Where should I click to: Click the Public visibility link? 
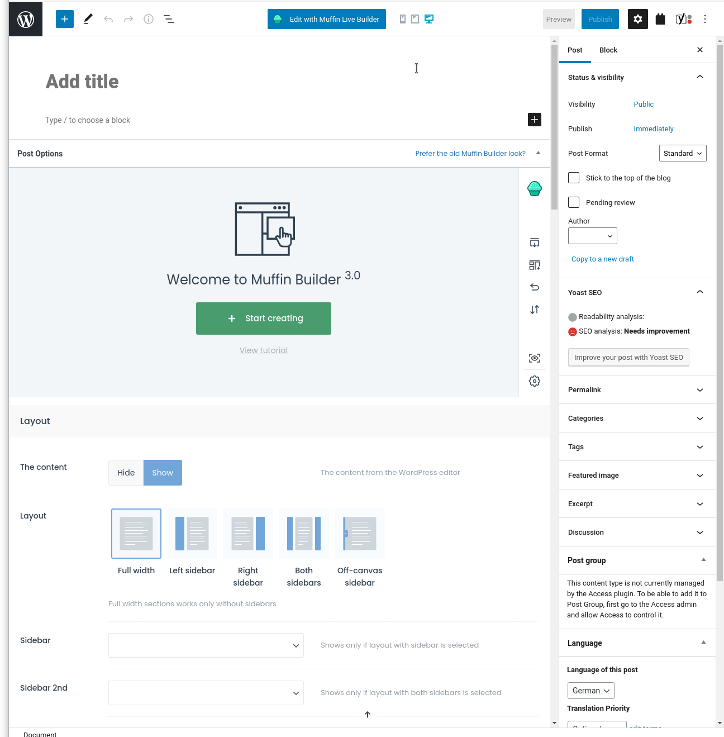(x=644, y=104)
